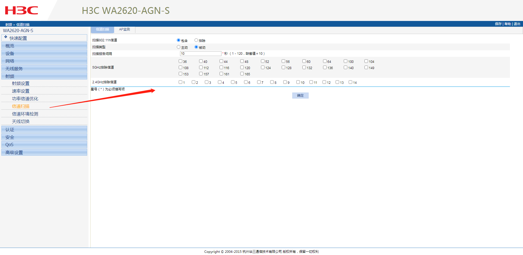Check 2.4GHz channel 11 checkbox
Image resolution: width=523 pixels, height=255 pixels.
311,82
